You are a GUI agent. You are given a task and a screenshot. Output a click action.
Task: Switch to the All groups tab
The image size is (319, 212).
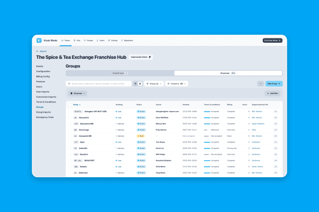point(228,73)
